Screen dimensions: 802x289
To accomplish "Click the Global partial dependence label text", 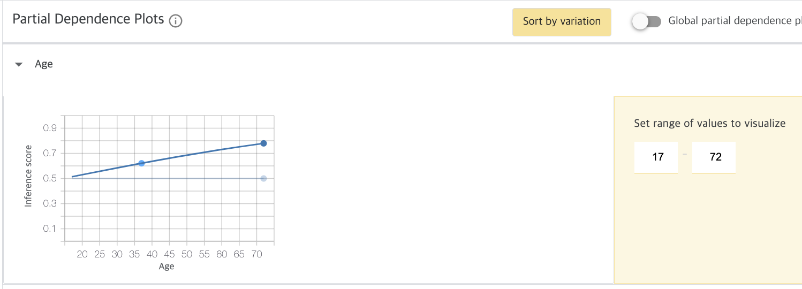I will 735,21.
